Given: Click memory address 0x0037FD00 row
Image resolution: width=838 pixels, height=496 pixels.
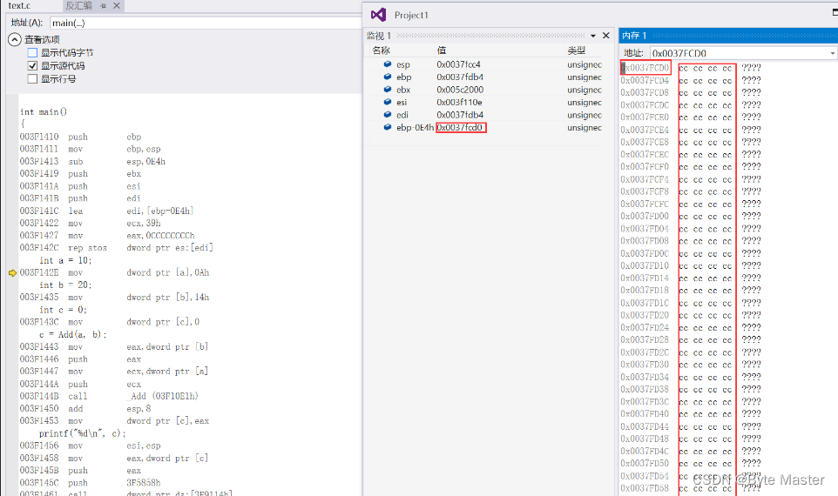Looking at the screenshot, I should coord(645,216).
